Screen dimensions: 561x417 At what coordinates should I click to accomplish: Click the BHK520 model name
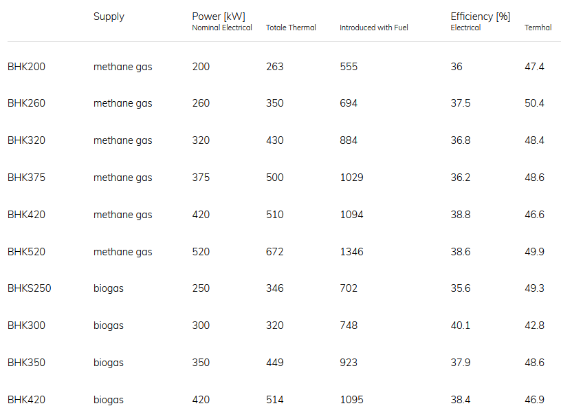(x=26, y=252)
